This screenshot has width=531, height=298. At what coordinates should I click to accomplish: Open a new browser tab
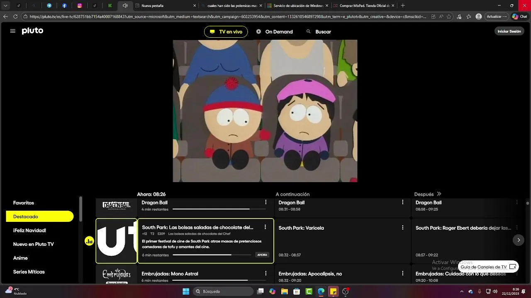pyautogui.click(x=403, y=6)
